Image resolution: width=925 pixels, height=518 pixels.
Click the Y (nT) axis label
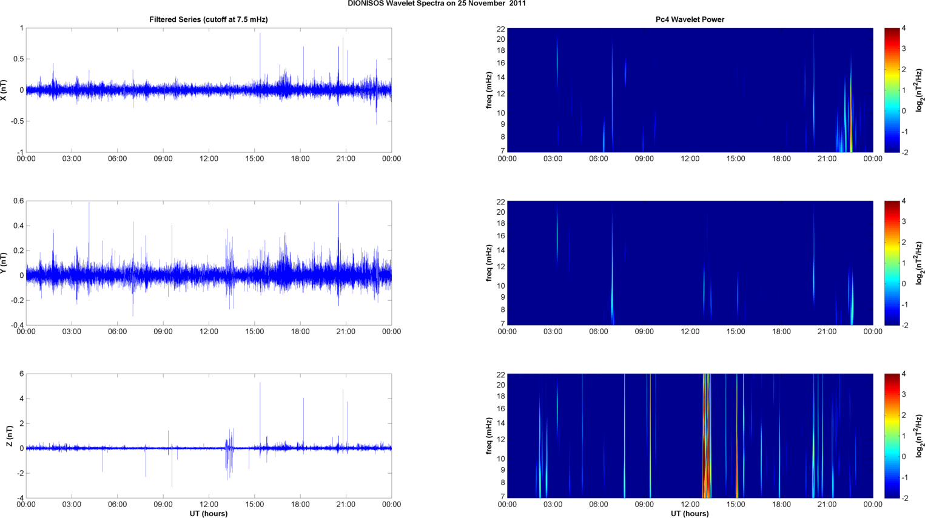(4, 263)
